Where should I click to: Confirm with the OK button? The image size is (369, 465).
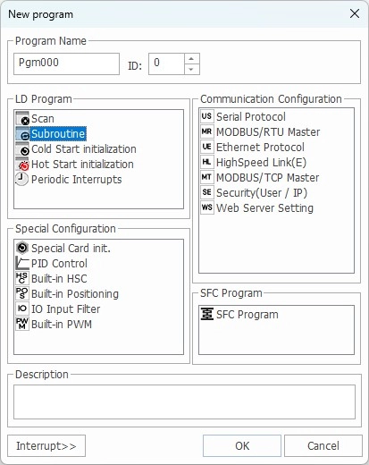[242, 446]
